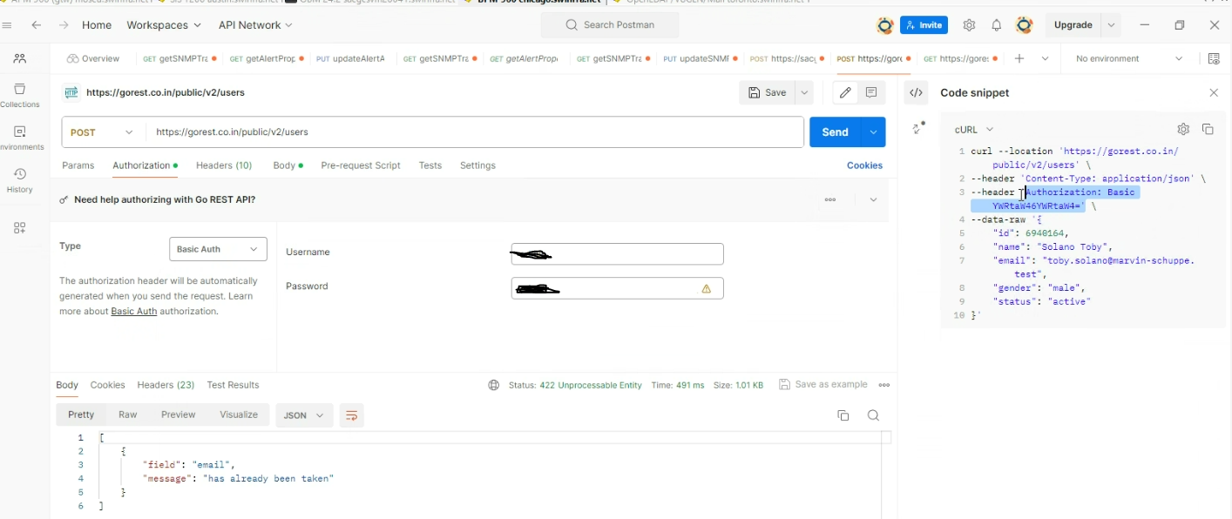Screen dimensions: 1232x519
Task: Open notifications bell icon
Action: coord(996,25)
